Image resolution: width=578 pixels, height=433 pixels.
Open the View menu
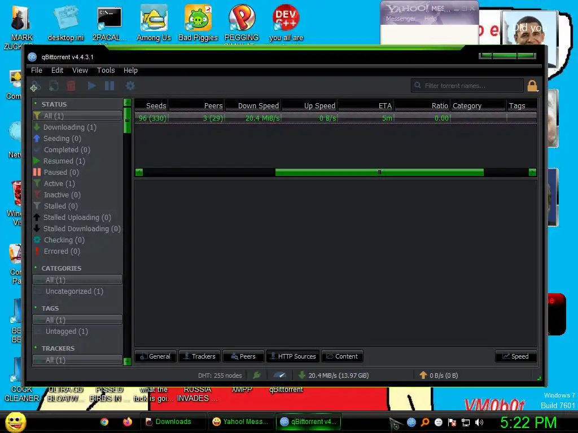coord(80,70)
